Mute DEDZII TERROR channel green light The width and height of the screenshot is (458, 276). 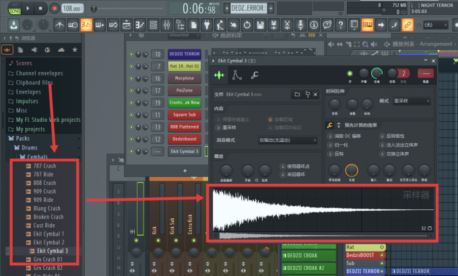131,54
